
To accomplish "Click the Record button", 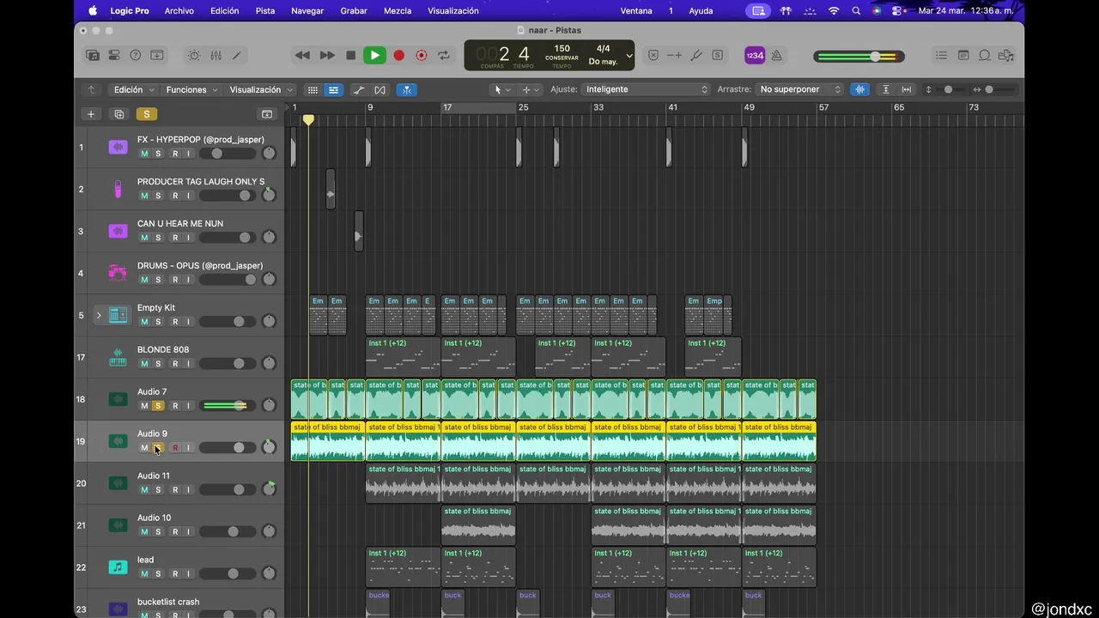I will tap(398, 55).
